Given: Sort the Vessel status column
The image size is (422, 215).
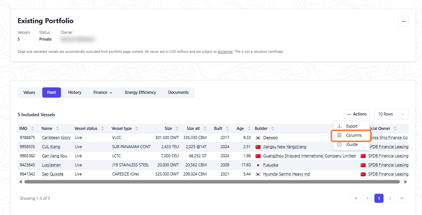Looking at the screenshot, I should coord(102,128).
